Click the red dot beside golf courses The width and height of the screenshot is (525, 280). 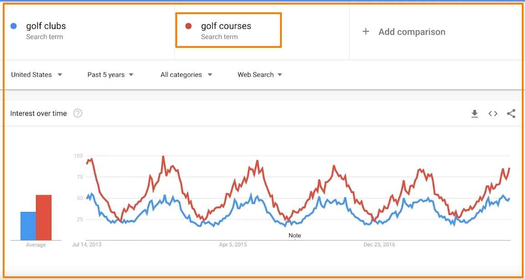pyautogui.click(x=189, y=26)
